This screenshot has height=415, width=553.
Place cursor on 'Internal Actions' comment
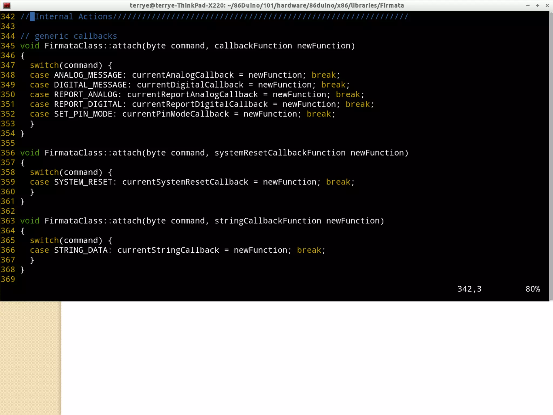click(73, 17)
